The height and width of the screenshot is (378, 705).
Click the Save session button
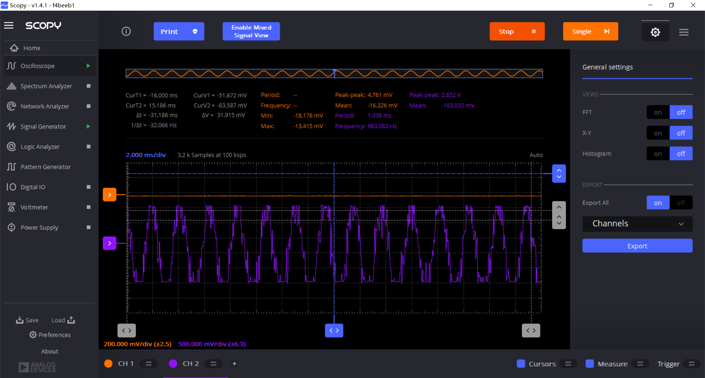tap(27, 320)
